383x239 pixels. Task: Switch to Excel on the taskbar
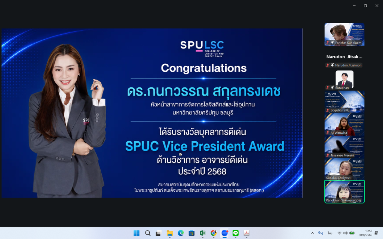click(202, 233)
